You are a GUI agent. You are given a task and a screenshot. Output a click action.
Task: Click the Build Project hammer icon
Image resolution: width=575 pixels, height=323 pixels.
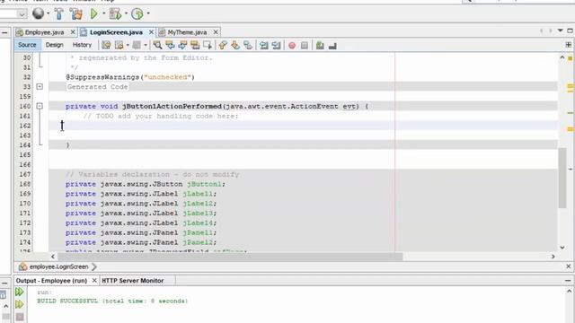click(x=58, y=14)
